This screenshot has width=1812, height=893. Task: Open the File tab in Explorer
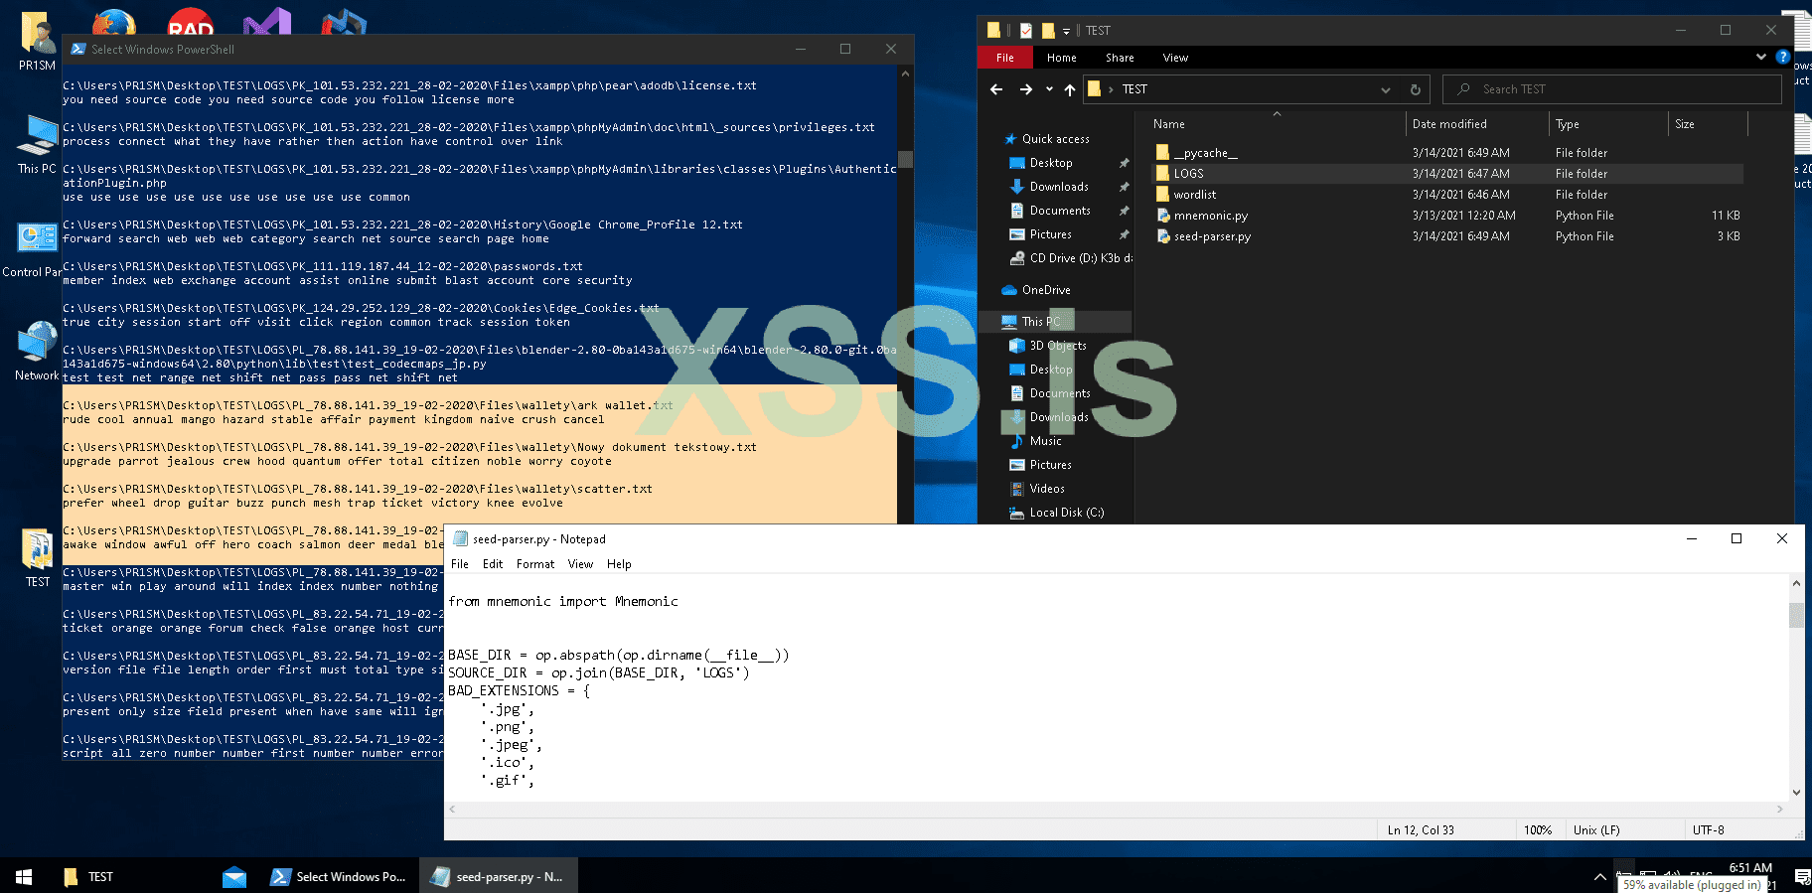click(x=1005, y=58)
